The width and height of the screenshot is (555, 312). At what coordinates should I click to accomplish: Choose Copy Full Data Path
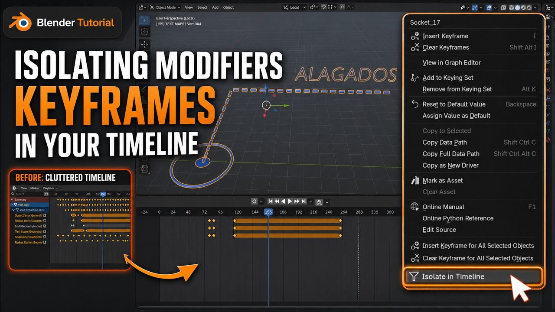[x=451, y=154]
